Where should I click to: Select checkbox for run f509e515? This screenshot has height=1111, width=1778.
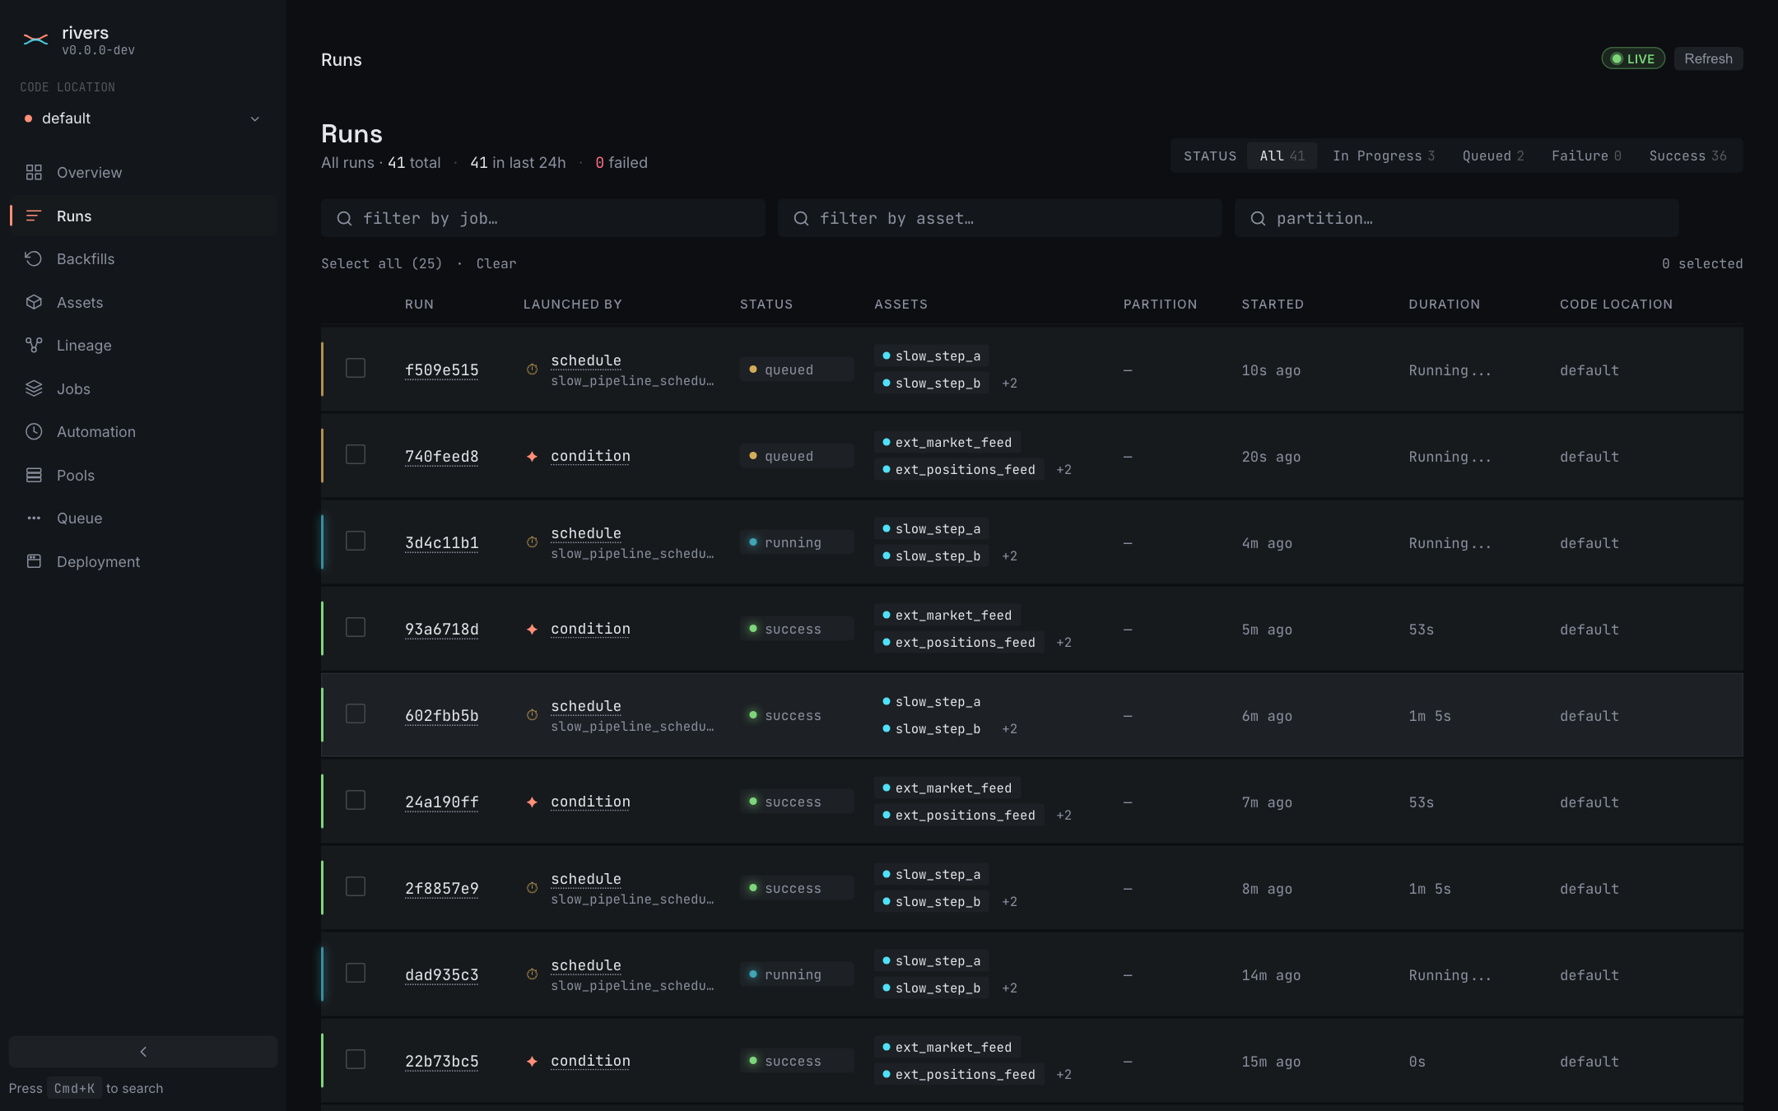356,368
